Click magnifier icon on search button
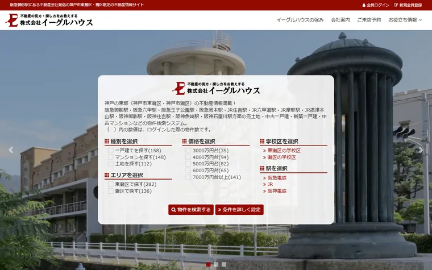 point(173,210)
